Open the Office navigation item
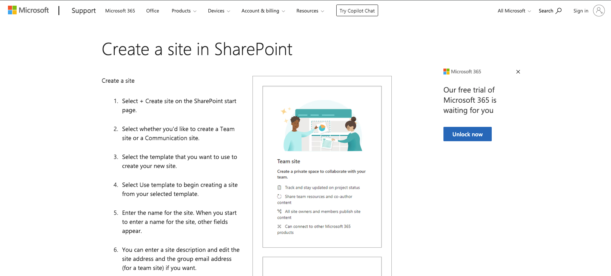The height and width of the screenshot is (276, 611). 152,11
